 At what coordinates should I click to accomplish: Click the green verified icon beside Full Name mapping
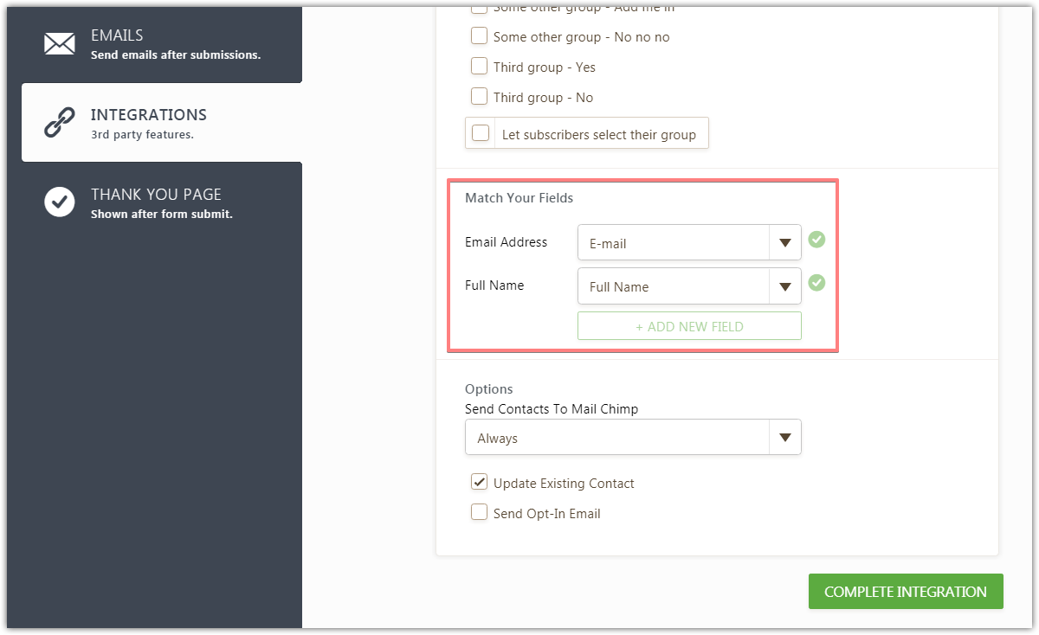[816, 283]
